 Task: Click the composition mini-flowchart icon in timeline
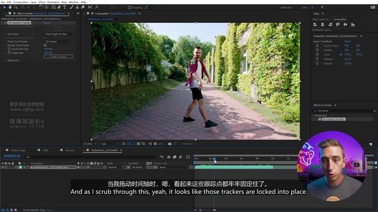pyautogui.click(x=161, y=157)
